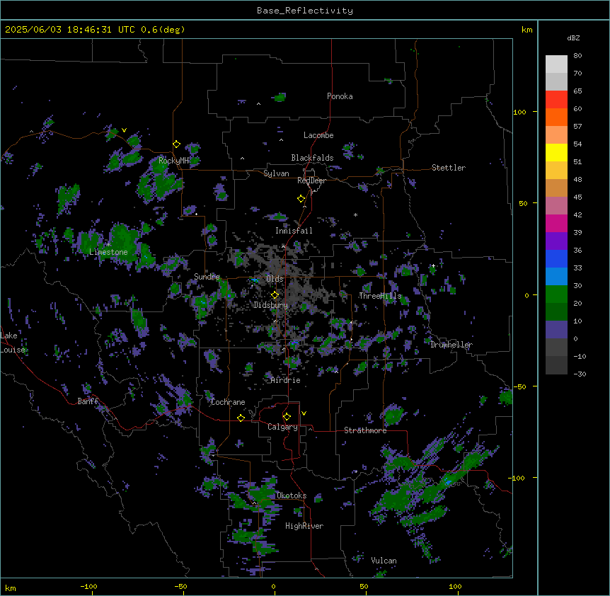The height and width of the screenshot is (596, 610).
Task: Click the Ponoka city label
Action: [340, 96]
